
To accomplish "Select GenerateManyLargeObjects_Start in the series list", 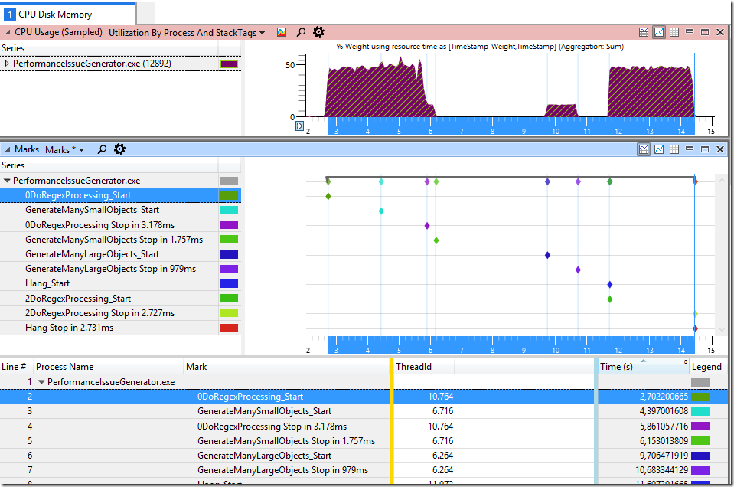I will coord(120,254).
